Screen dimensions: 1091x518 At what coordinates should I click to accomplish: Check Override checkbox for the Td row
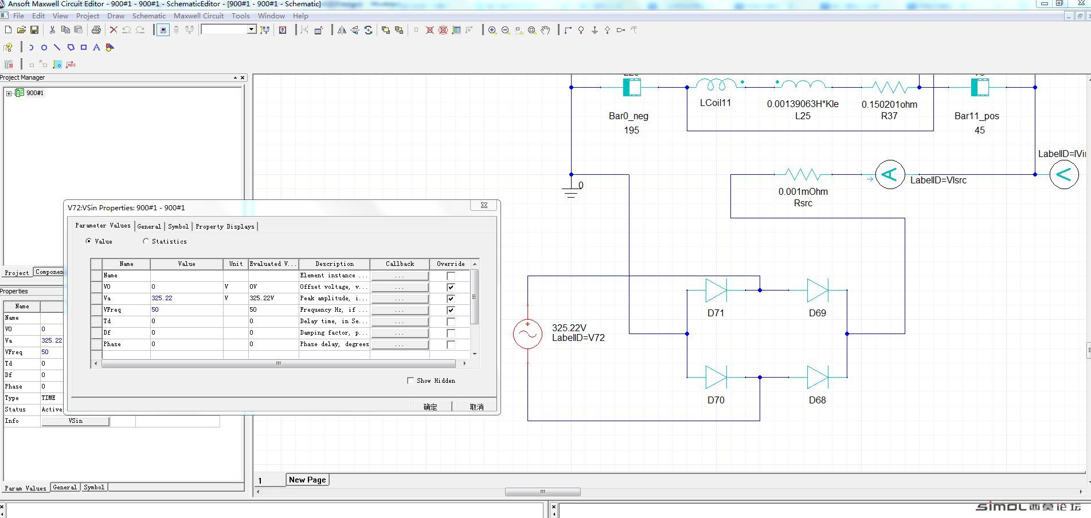451,321
